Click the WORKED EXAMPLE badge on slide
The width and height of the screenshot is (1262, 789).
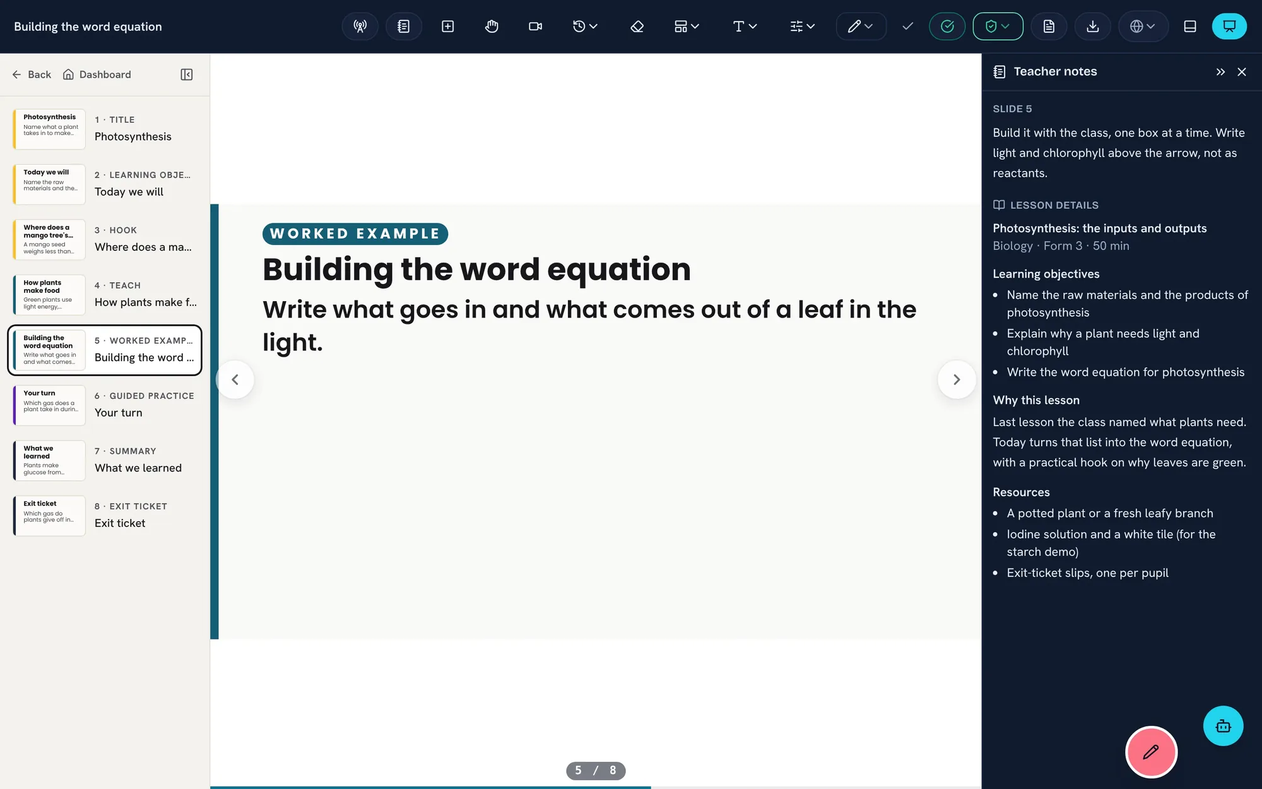(355, 234)
